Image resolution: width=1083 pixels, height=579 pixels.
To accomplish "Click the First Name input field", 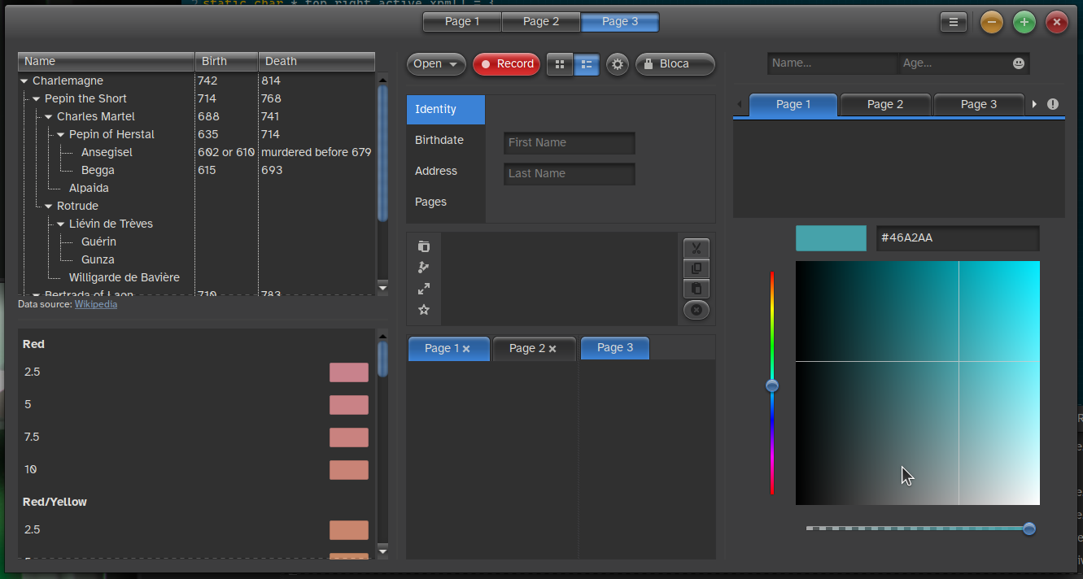I will (570, 143).
